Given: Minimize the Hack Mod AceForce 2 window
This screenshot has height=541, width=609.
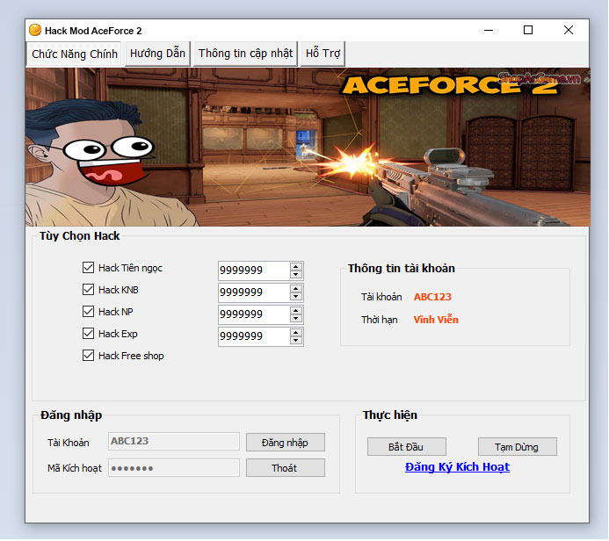Looking at the screenshot, I should pos(489,30).
